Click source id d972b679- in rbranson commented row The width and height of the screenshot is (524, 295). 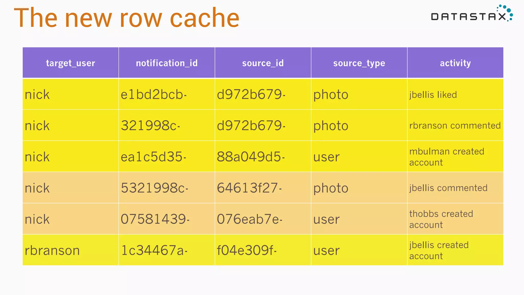click(251, 126)
